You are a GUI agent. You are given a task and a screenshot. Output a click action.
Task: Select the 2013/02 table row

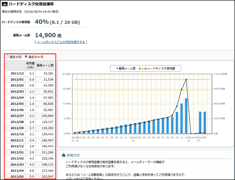pos(30,158)
